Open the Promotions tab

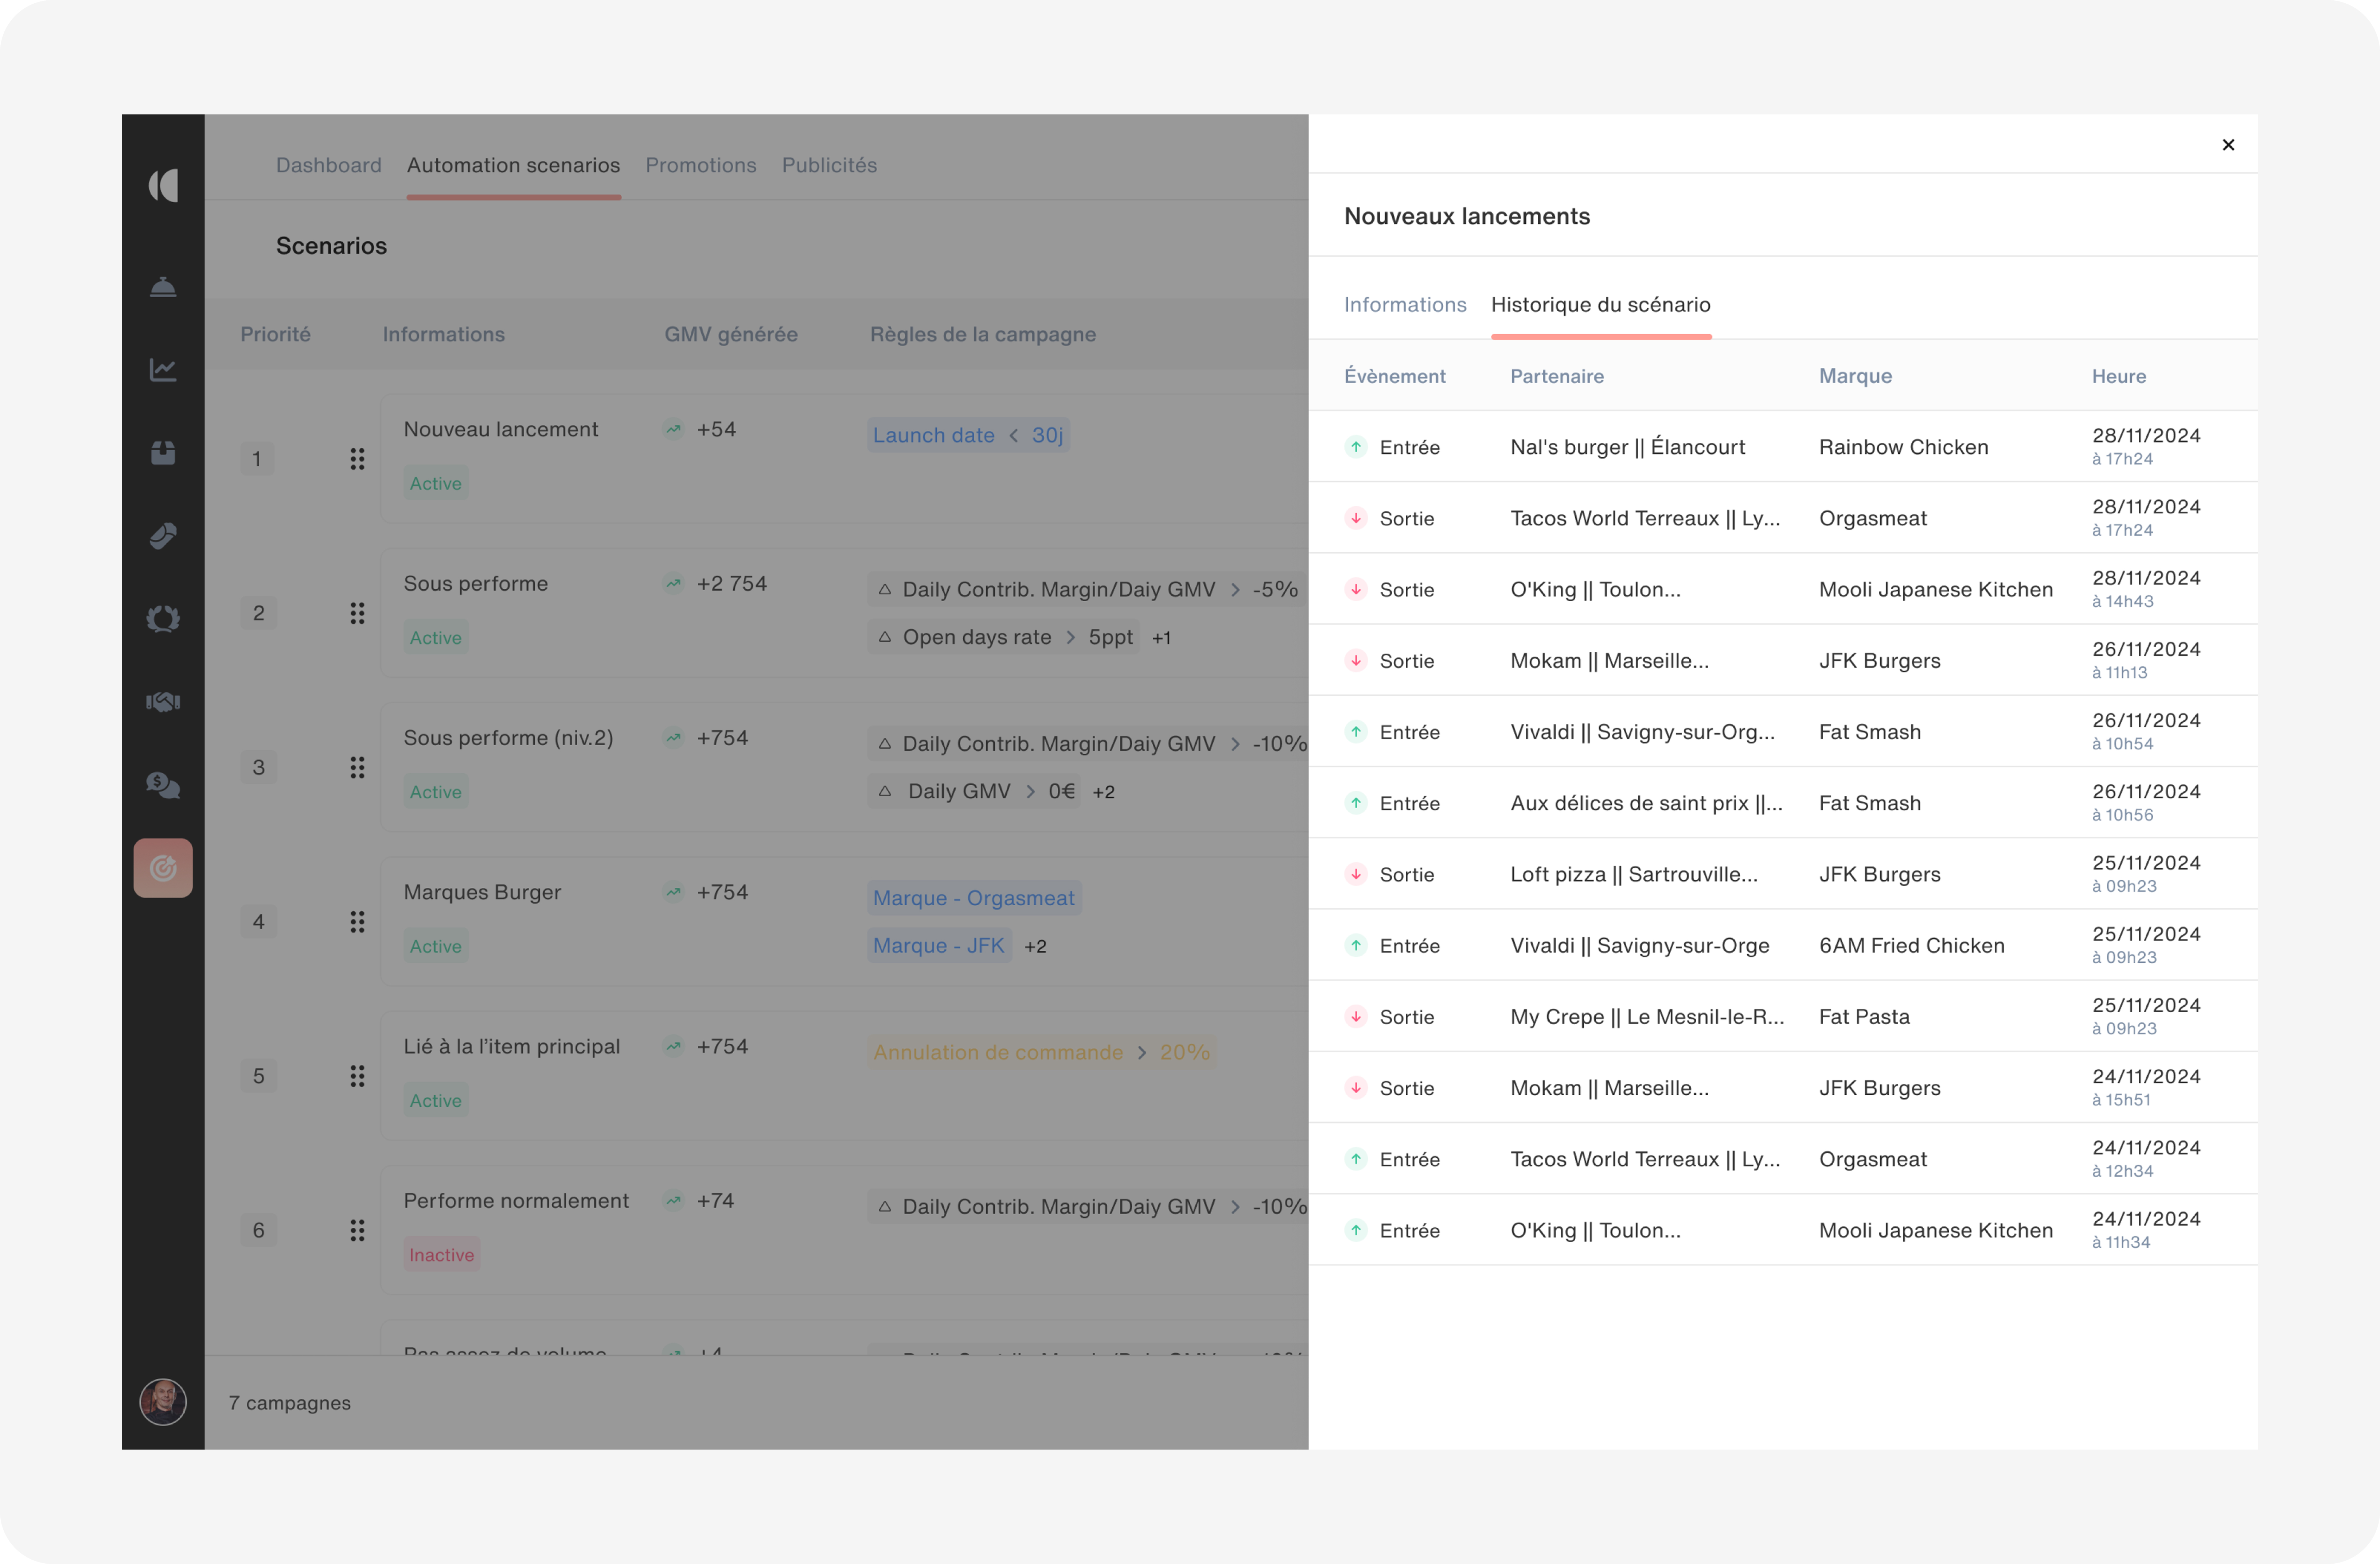(x=700, y=165)
